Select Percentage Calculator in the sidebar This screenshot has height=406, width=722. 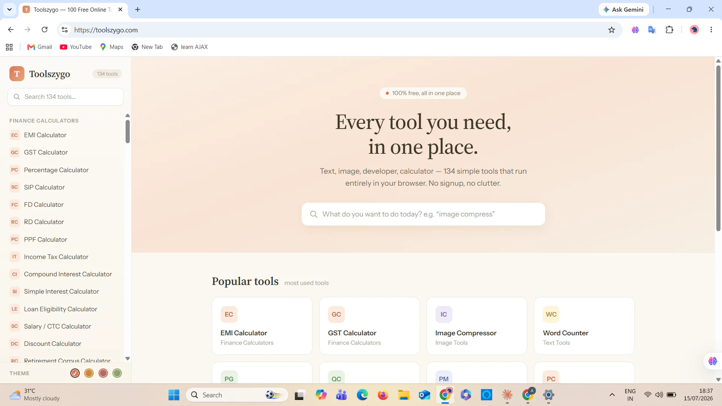[x=56, y=170]
